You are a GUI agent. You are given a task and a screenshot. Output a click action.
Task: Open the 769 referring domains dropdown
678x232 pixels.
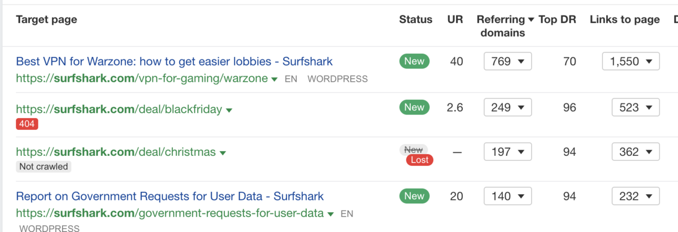point(507,62)
